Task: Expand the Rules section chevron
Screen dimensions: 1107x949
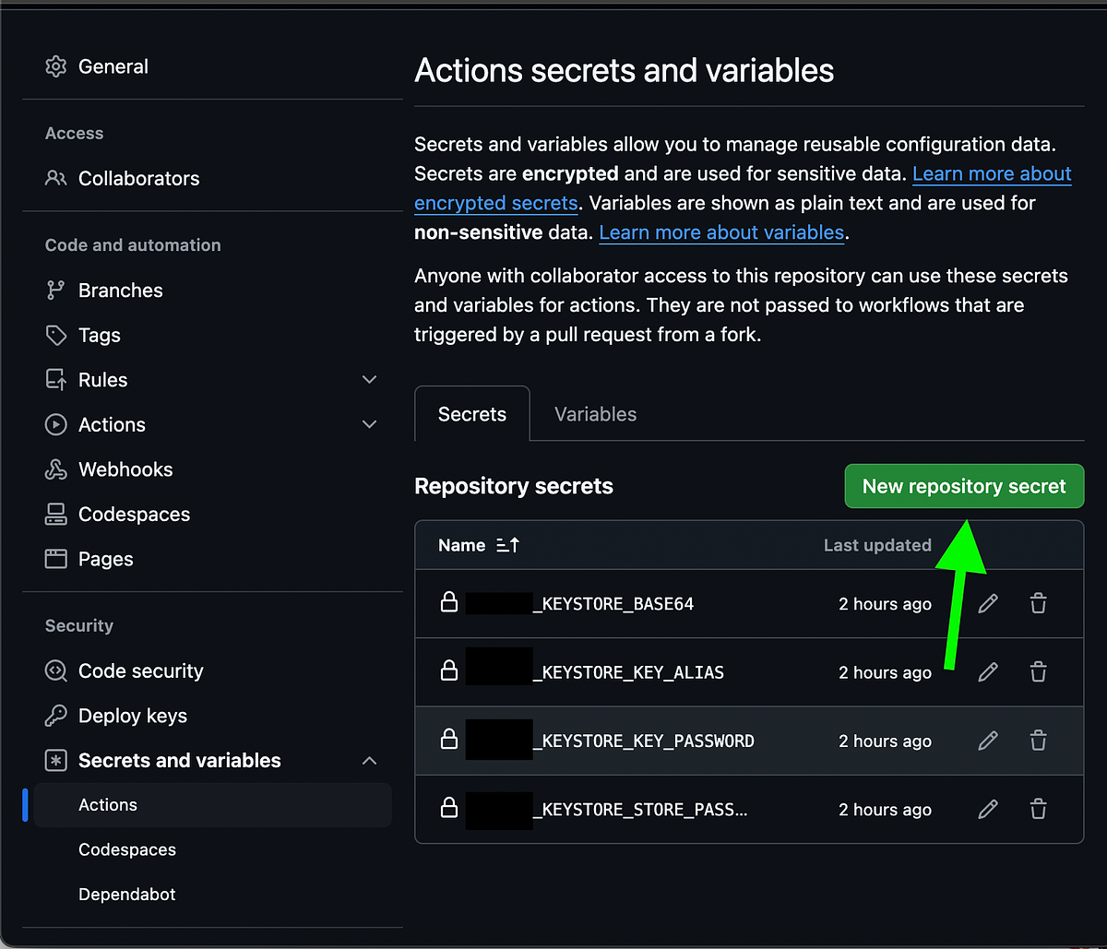Action: (369, 379)
